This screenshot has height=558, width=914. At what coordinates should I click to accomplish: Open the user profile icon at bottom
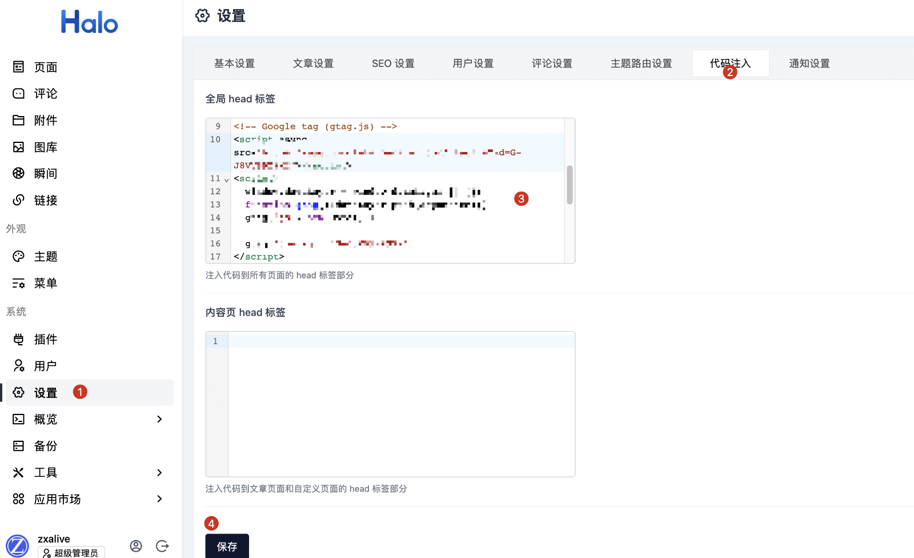[136, 546]
